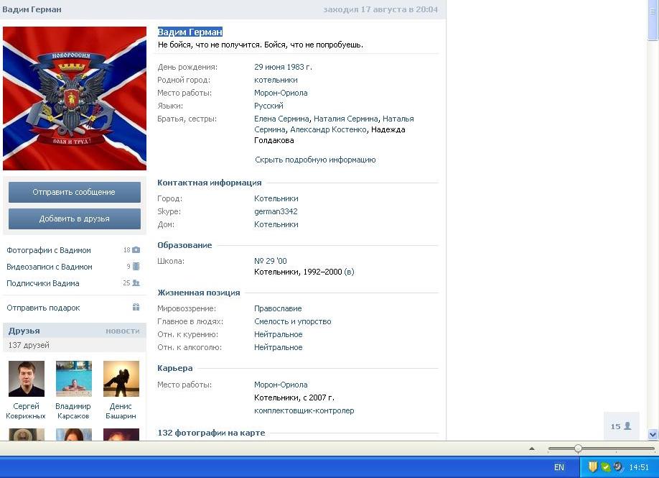Click the green check tray icon
659x478 pixels.
pos(606,466)
